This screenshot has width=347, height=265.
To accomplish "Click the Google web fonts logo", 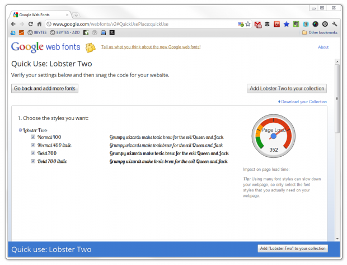I will (46, 47).
